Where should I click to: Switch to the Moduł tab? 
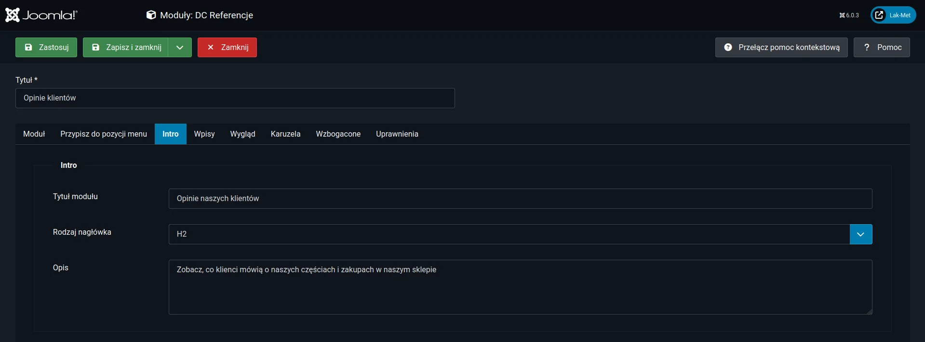(34, 134)
